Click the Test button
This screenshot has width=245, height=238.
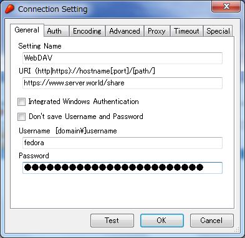tap(112, 221)
